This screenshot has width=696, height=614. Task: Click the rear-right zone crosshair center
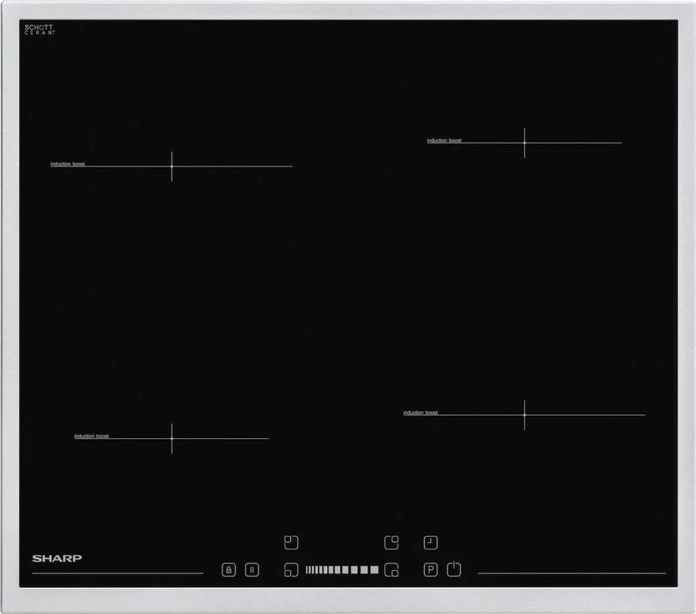point(524,143)
